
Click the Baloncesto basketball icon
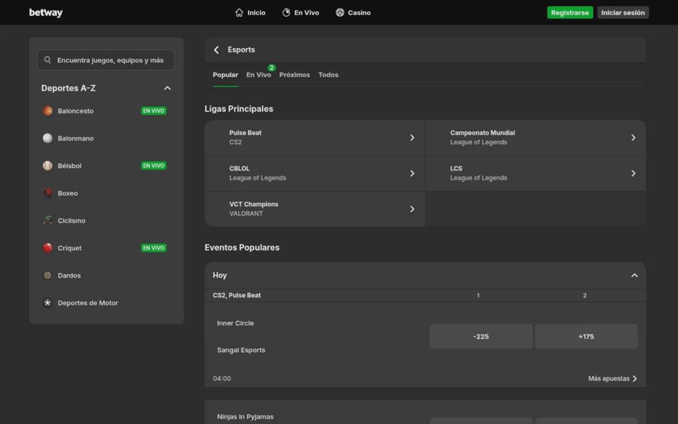(47, 111)
